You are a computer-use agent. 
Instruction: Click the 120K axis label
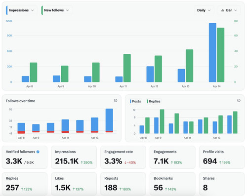9,21
